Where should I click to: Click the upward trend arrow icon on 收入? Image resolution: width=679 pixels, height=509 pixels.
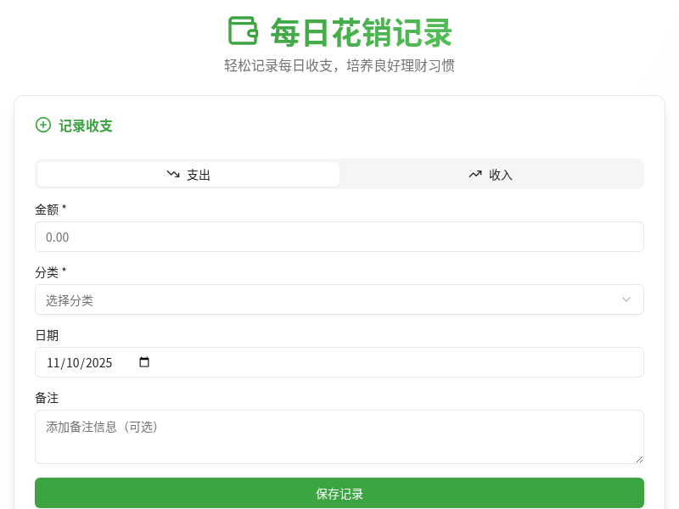click(x=475, y=174)
